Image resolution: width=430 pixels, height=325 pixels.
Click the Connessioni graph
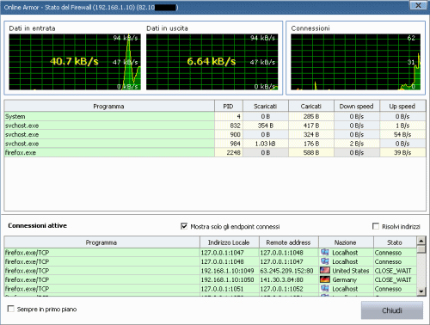click(356, 62)
